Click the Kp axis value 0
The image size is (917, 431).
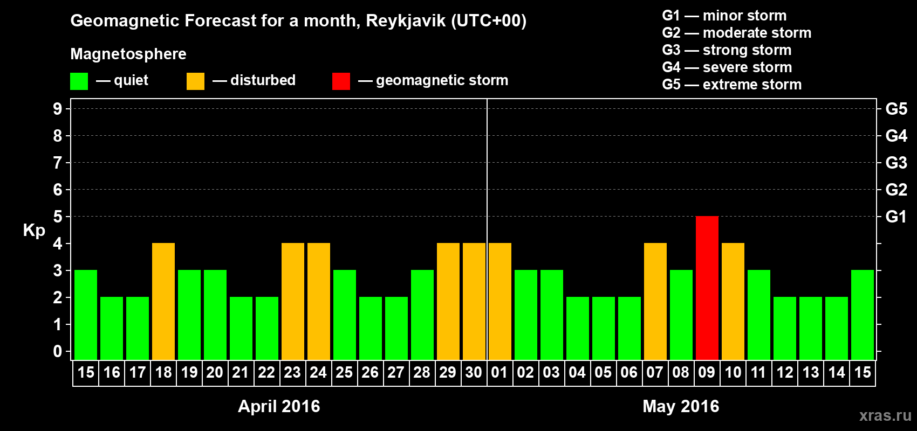(58, 351)
